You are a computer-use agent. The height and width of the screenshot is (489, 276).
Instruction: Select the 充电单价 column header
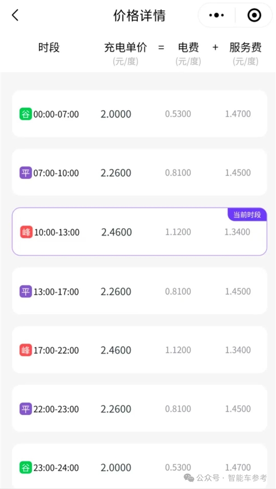pos(126,47)
